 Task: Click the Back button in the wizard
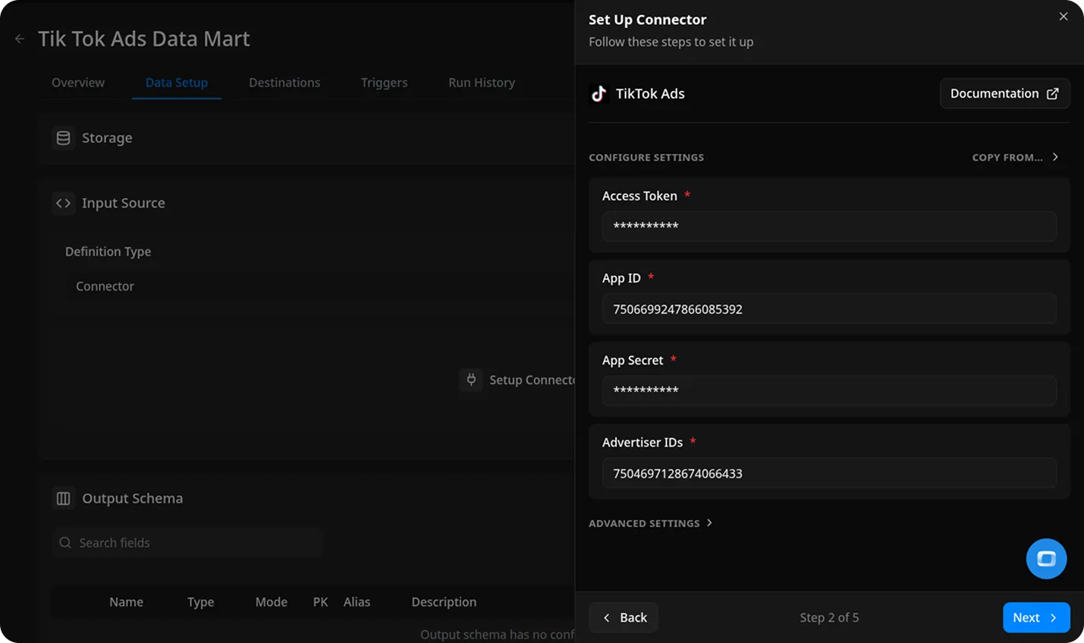624,617
